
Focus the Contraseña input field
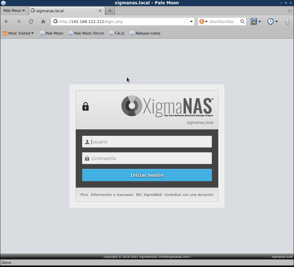click(x=147, y=158)
